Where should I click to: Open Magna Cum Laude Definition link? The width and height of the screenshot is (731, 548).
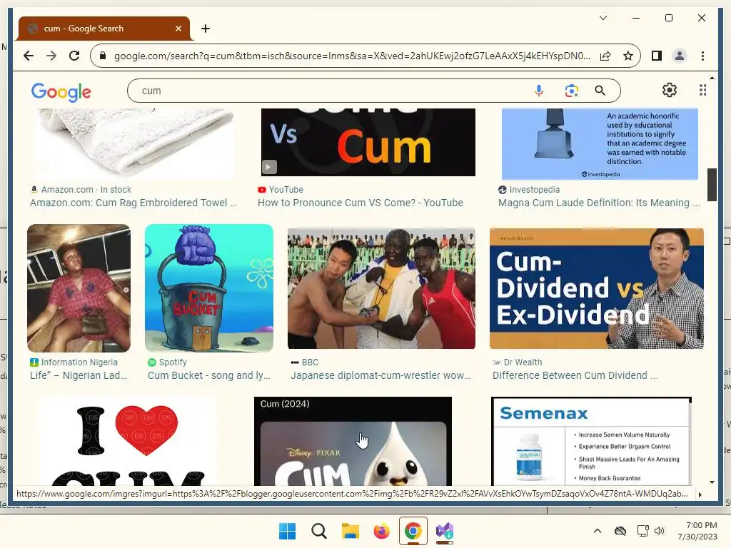[599, 203]
